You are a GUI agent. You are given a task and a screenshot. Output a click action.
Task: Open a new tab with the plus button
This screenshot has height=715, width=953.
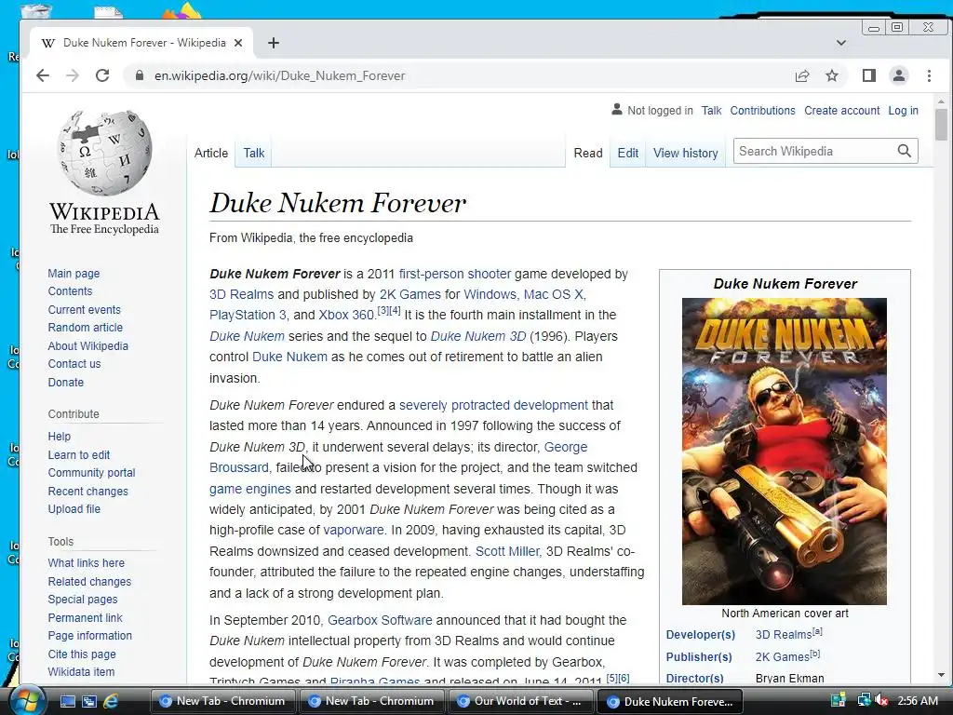coord(274,43)
